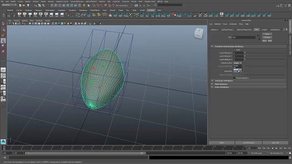
Task: Activate the Move tool in toolbox
Action: [x=3, y=41]
